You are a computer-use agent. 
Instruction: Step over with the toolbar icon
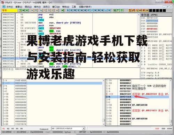click(45, 10)
